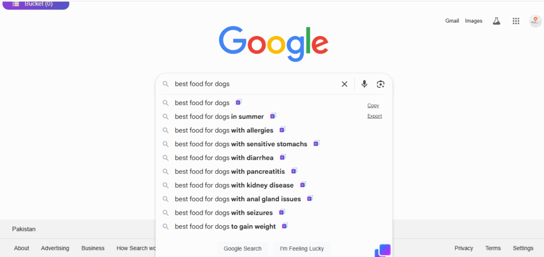Click the Copy suggestions link
The image size is (544, 257).
coord(373,105)
